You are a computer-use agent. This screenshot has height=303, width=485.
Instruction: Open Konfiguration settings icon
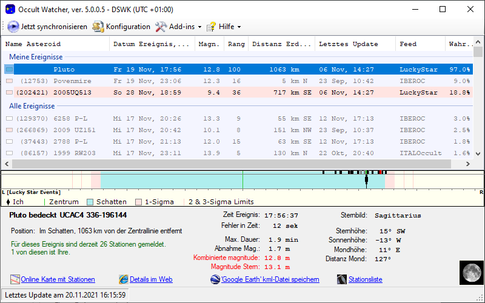(x=98, y=27)
